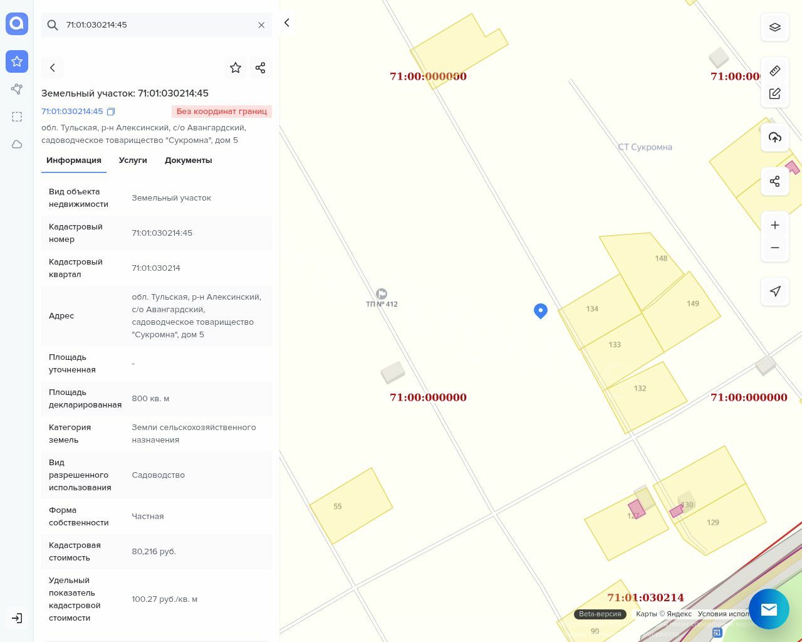Open the favorites section in sidebar
The height and width of the screenshot is (642, 802).
(17, 61)
